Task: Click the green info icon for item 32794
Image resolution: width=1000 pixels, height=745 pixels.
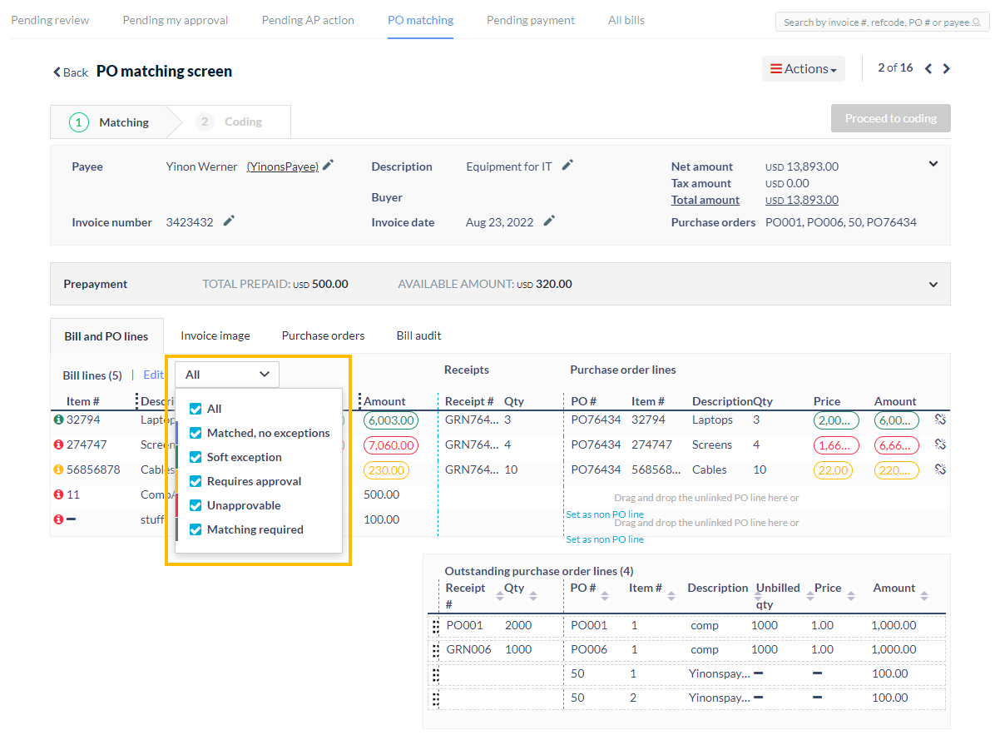Action: point(58,420)
